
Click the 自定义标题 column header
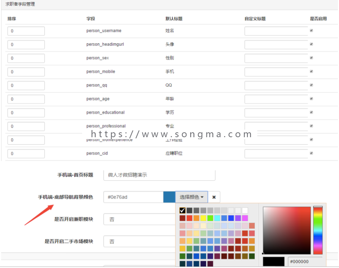255,19
